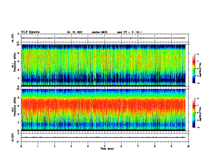Click the ch.2 spectrogram color scale bar

click(194, 113)
